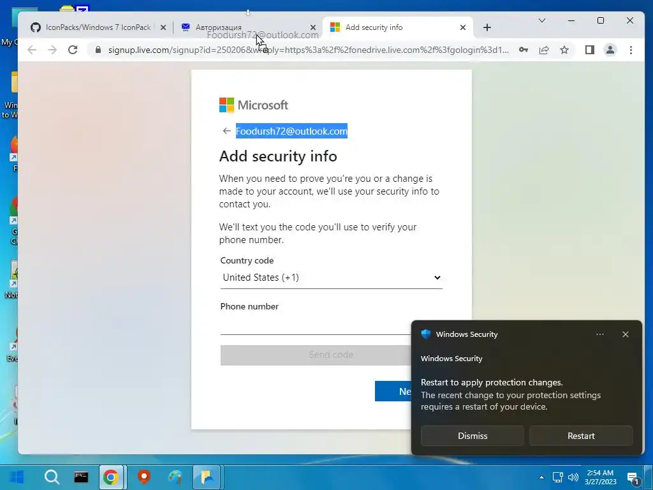Open the notification center icon
The height and width of the screenshot is (490, 653).
point(633,478)
